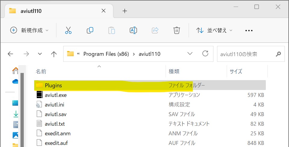This screenshot has height=147, width=289.
Task: Click the 848 KB size value
Action: pos(256,143)
